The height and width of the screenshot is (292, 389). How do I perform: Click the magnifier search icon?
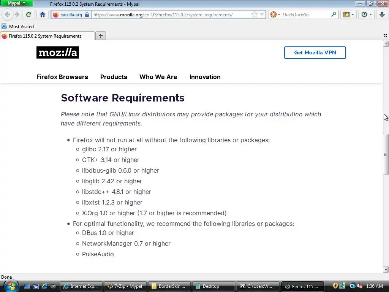click(x=334, y=14)
